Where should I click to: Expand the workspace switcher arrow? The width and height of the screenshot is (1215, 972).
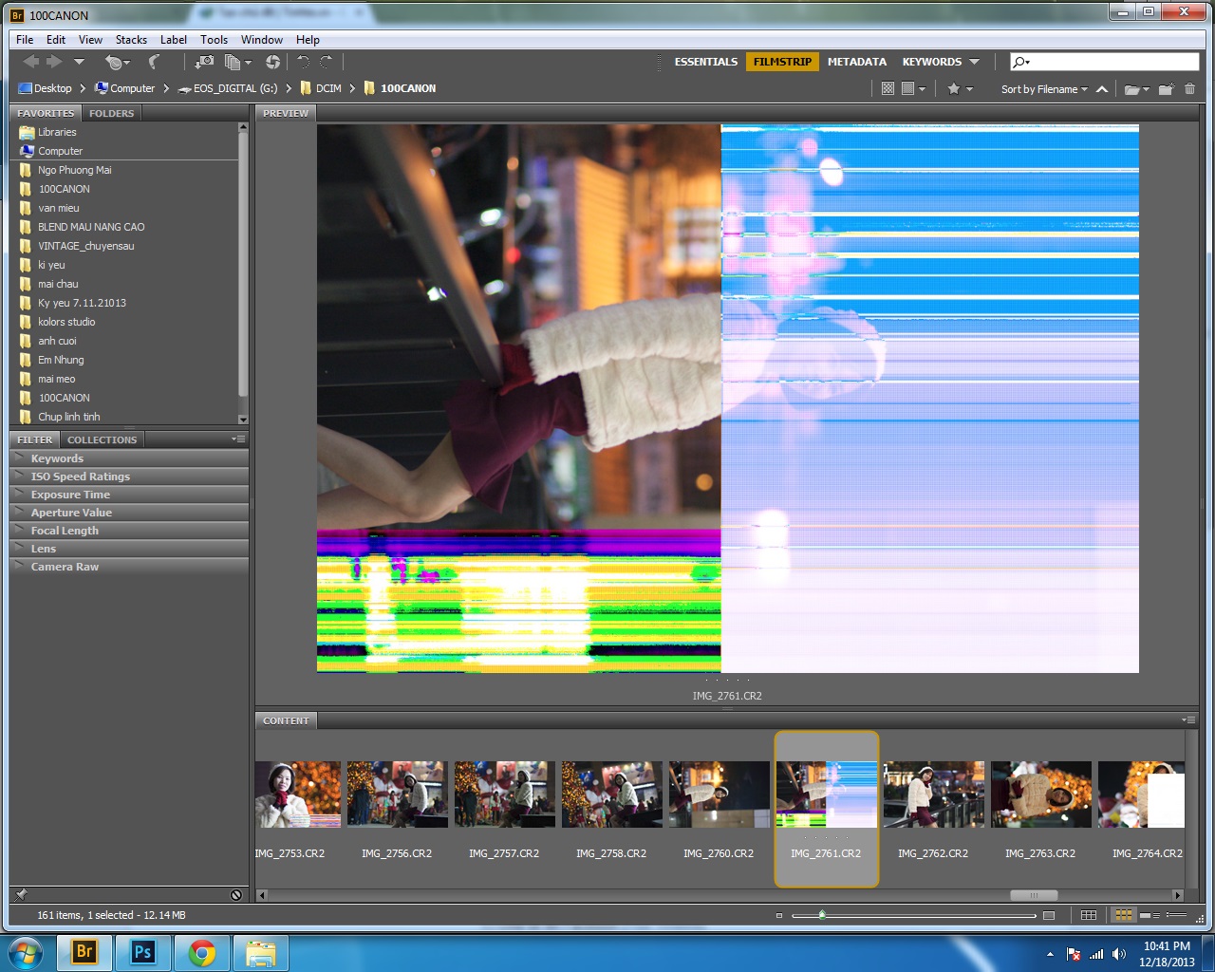[x=974, y=62]
